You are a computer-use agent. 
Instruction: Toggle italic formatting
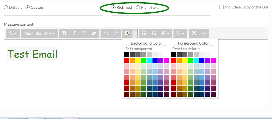[x=74, y=33]
